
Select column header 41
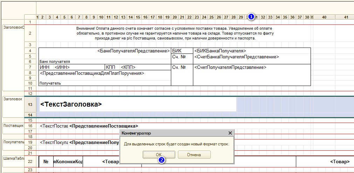click(x=346, y=17)
